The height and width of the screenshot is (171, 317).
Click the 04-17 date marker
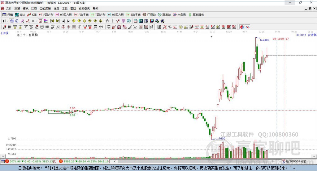[x=285, y=39]
